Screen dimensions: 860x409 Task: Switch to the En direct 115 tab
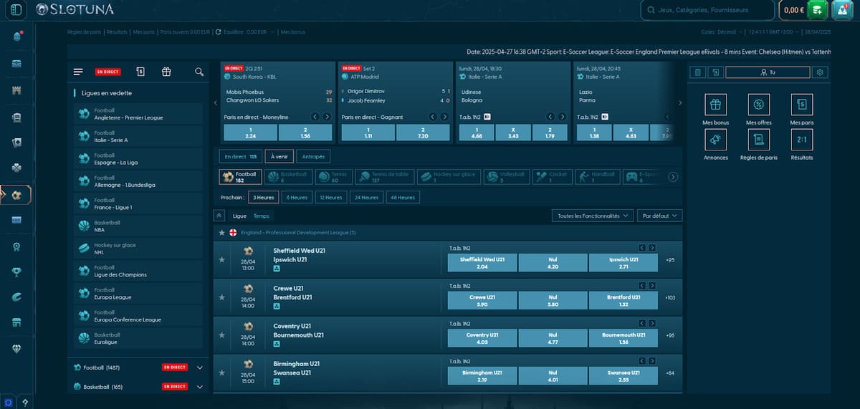click(240, 156)
